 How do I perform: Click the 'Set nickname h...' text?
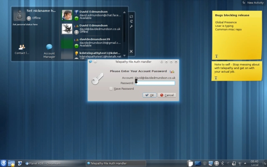click(x=41, y=10)
